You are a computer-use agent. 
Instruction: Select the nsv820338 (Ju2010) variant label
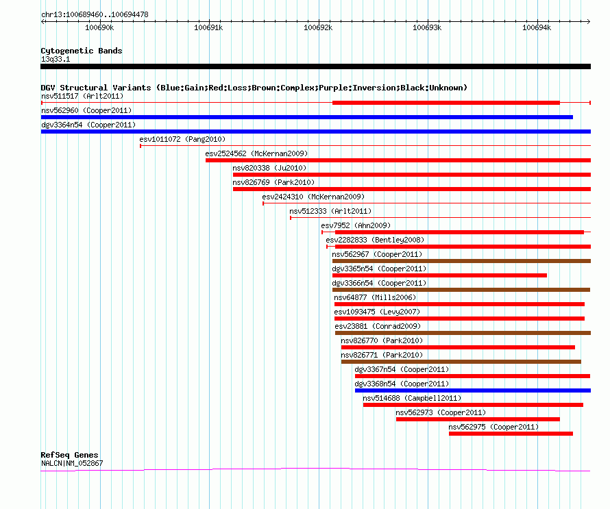click(x=269, y=168)
